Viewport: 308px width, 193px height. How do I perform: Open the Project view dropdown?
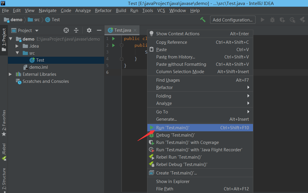tap(37, 31)
